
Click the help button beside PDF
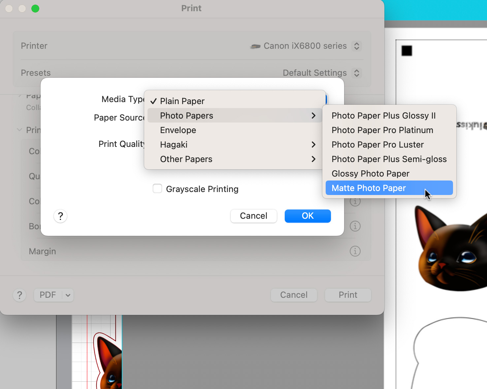click(x=20, y=295)
